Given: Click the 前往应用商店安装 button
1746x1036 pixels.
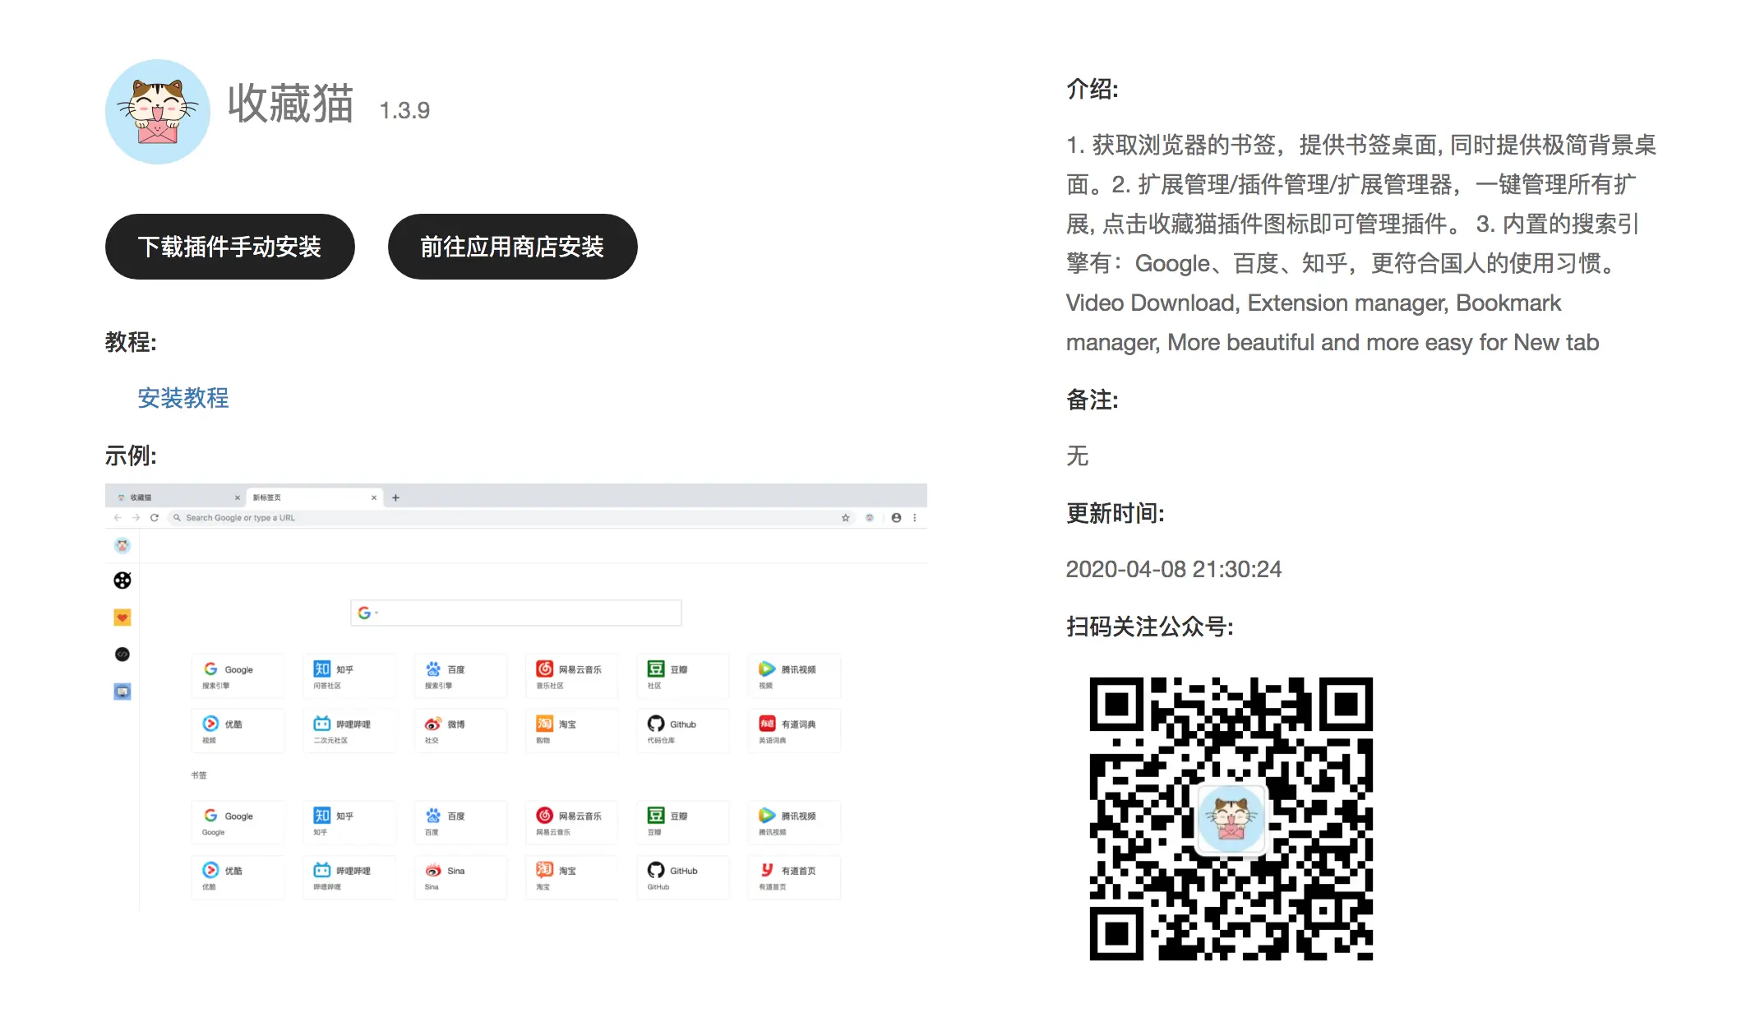Looking at the screenshot, I should (512, 247).
